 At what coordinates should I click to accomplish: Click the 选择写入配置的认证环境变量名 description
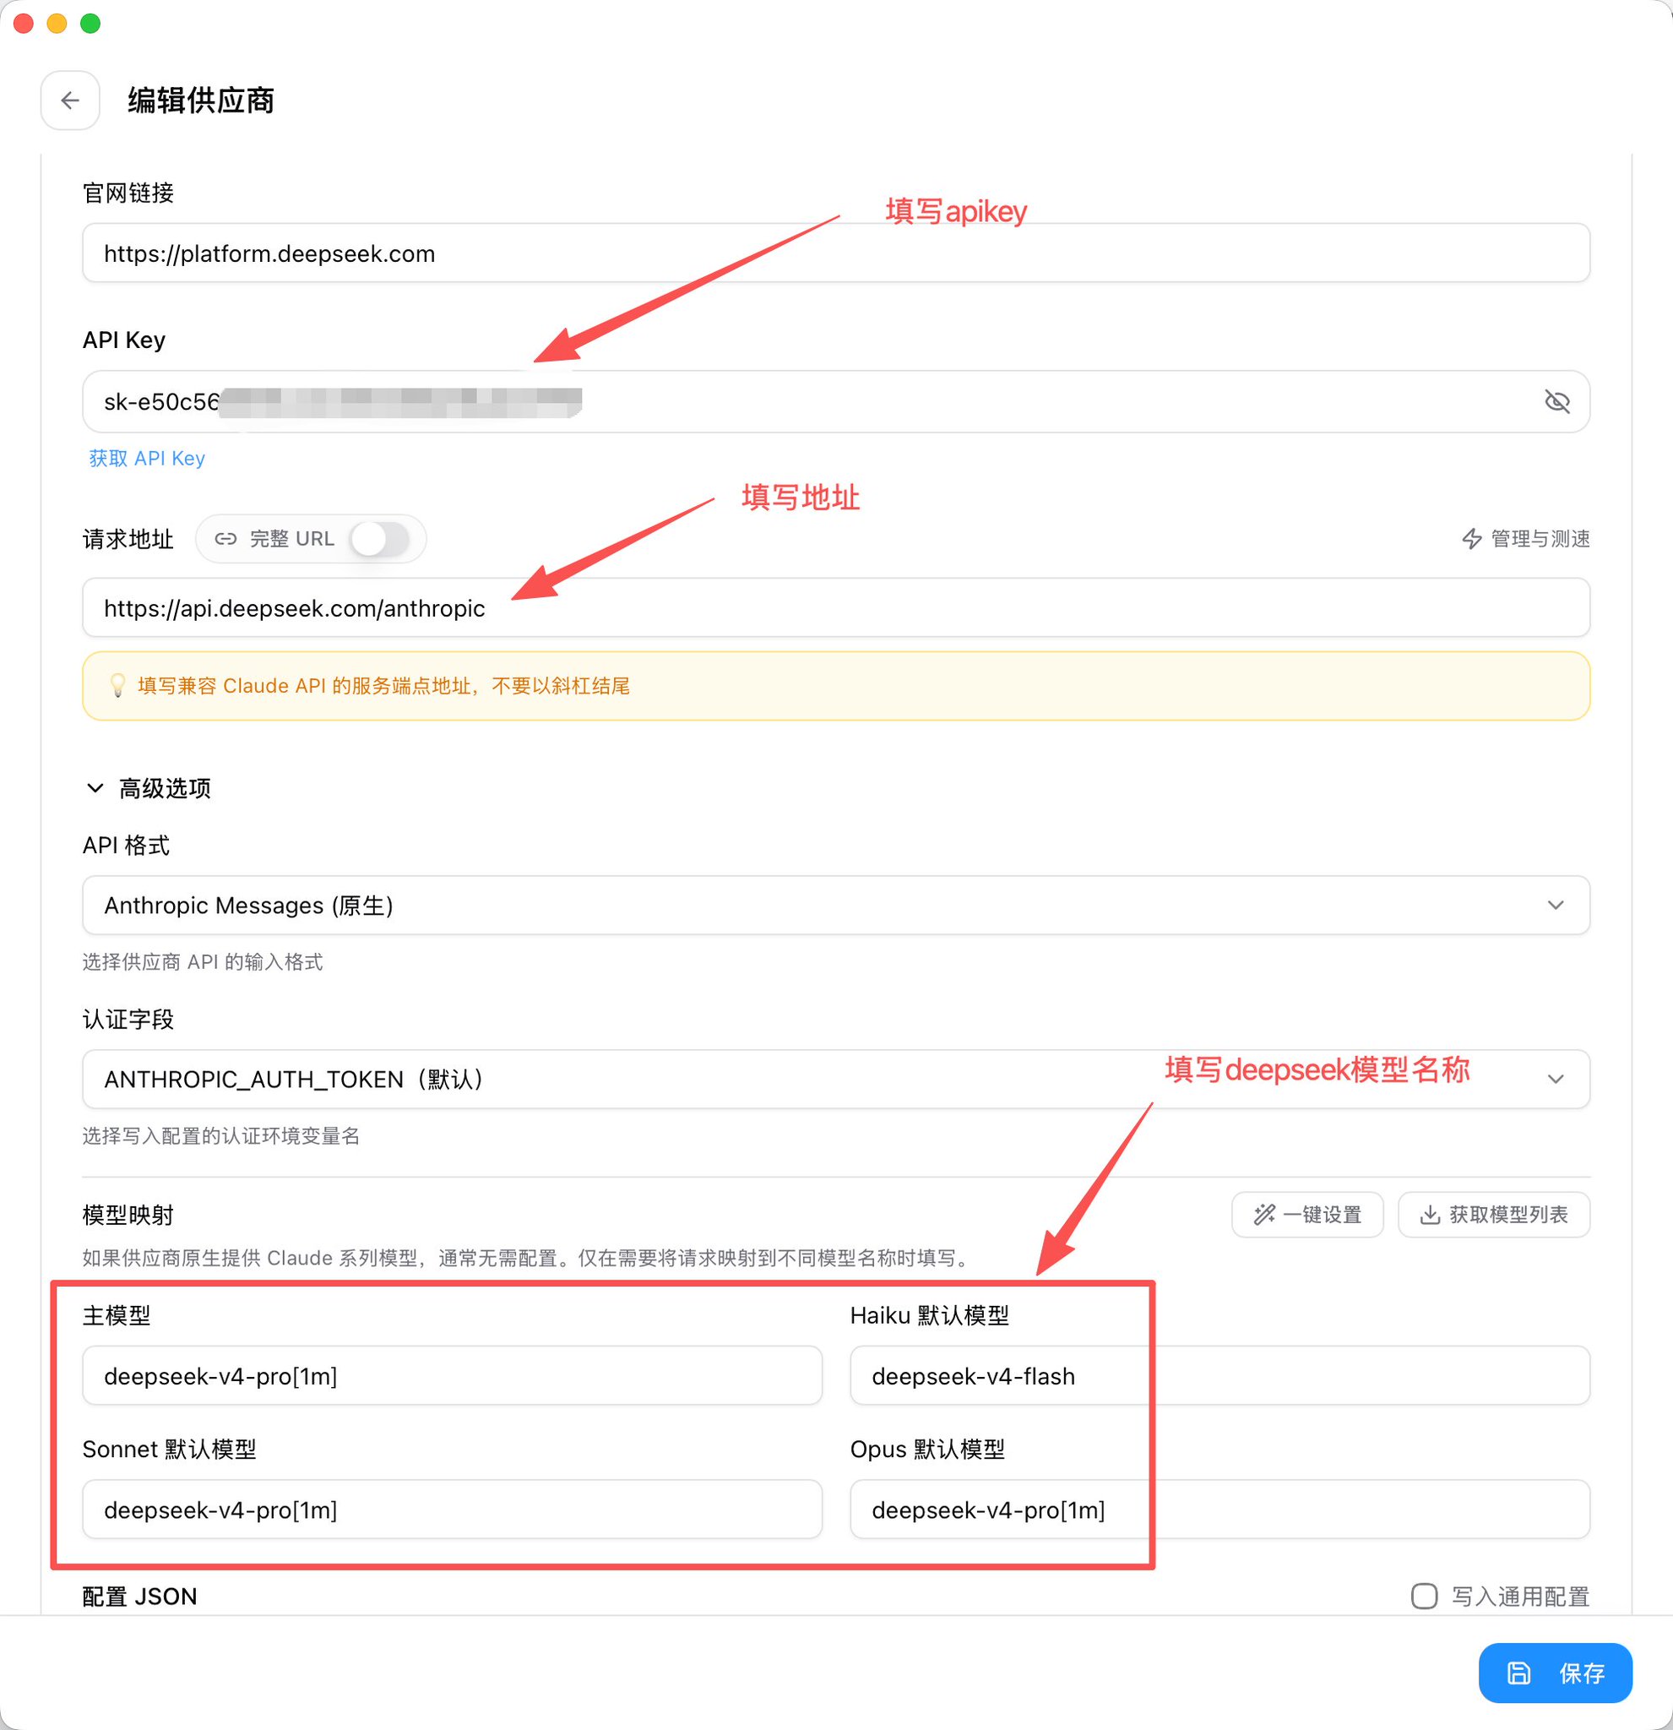(221, 1135)
